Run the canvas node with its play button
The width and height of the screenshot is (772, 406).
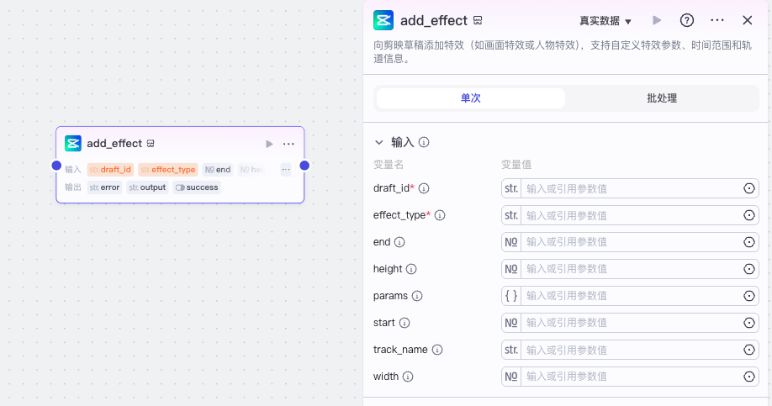pyautogui.click(x=269, y=145)
